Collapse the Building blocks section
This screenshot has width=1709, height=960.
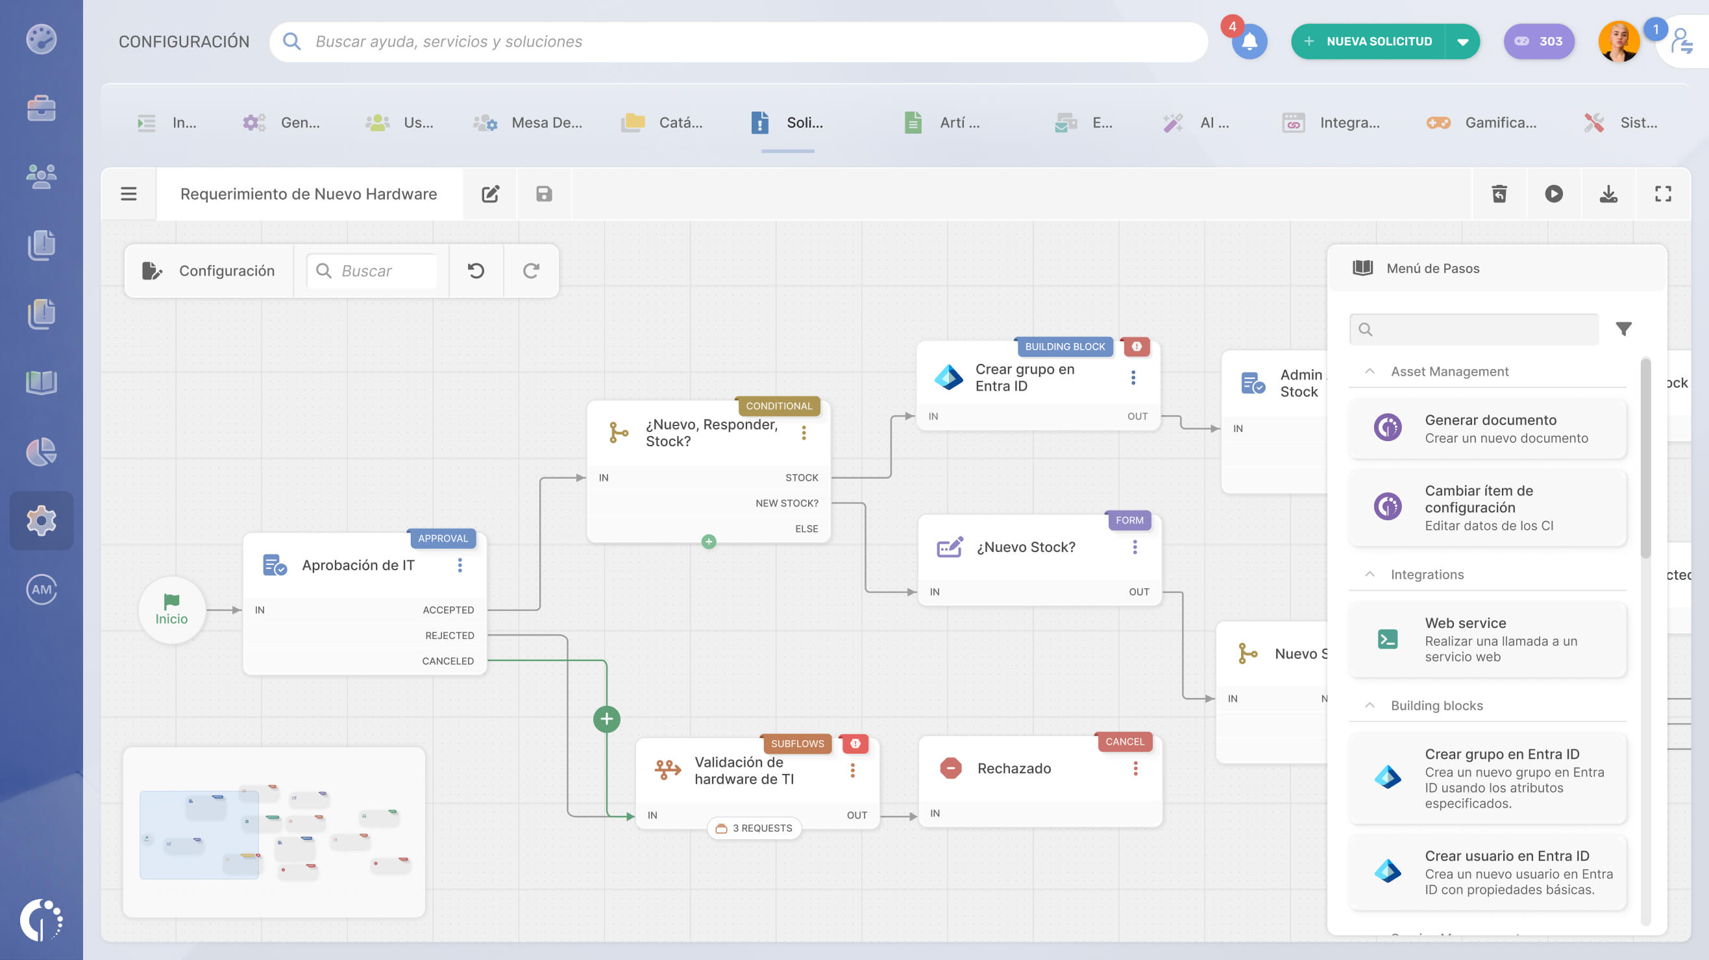pos(1369,706)
